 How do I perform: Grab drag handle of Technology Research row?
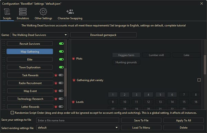click(x=4, y=99)
